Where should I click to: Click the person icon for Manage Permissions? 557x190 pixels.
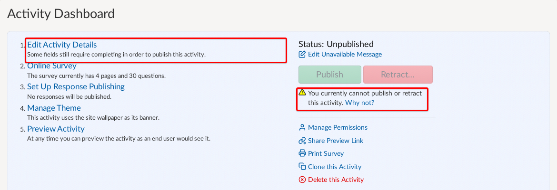302,127
